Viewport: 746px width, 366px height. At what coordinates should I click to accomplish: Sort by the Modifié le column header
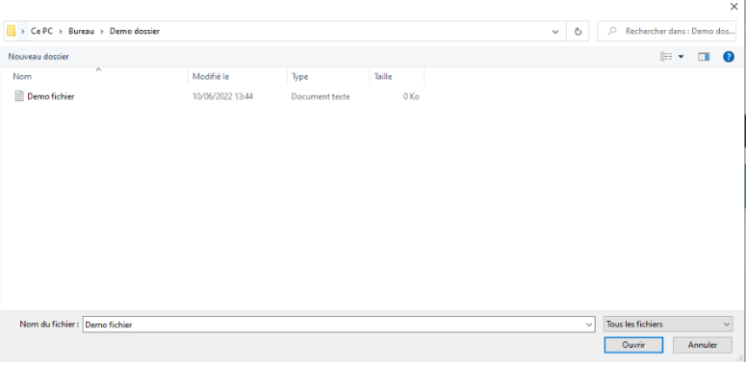[238, 76]
